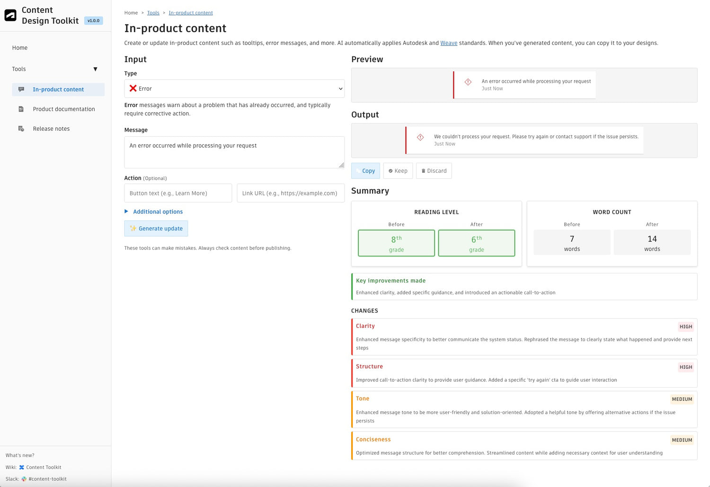Open Release notes tool
Viewport: 710px width, 487px height.
tap(51, 129)
